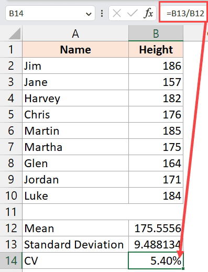Click the Insert Function fx icon

148,13
